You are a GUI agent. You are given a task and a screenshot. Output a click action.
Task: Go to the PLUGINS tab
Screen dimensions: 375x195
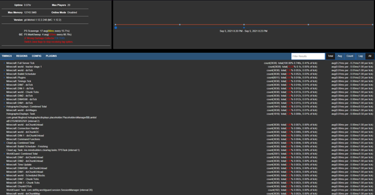point(52,56)
